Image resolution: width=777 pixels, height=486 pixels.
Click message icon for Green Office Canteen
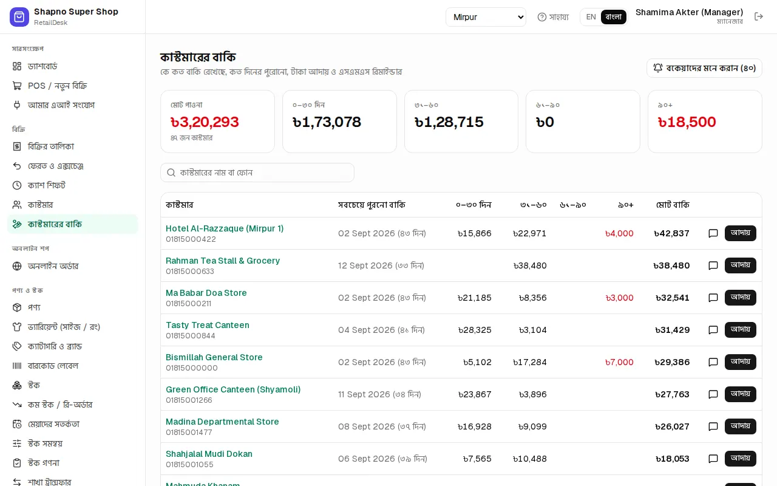point(713,394)
